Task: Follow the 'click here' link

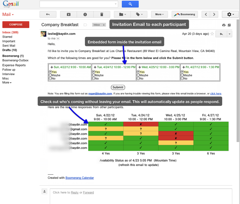Action: pyautogui.click(x=216, y=93)
